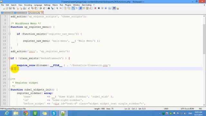Open Skype from the taskbar
Screen dimensions: 206x116
54,113
